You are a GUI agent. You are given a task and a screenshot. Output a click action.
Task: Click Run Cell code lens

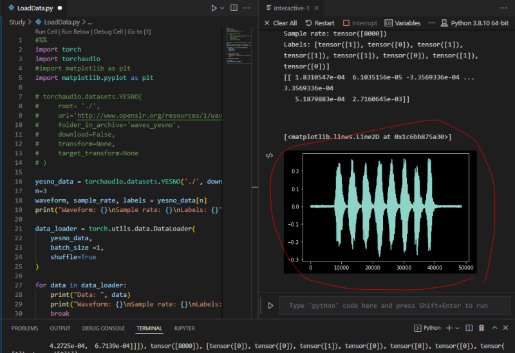pyautogui.click(x=46, y=32)
